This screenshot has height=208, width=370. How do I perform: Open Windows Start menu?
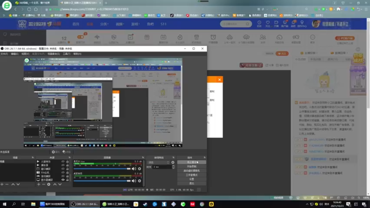click(x=4, y=204)
